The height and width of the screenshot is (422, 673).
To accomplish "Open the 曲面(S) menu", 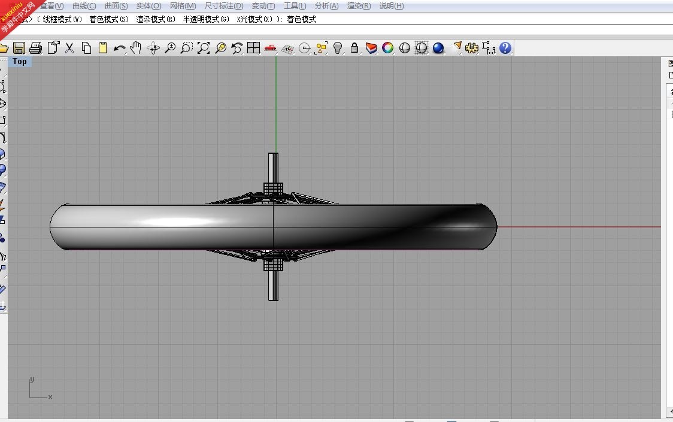I will click(x=116, y=5).
